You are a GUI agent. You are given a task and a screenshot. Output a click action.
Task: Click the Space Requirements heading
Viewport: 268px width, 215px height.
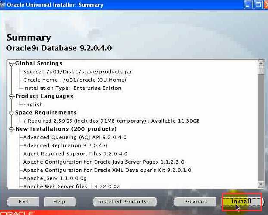(46, 113)
